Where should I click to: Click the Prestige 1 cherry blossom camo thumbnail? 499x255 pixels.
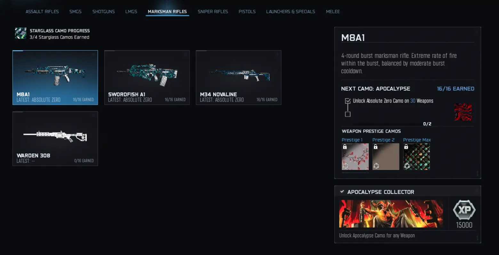[x=355, y=156]
